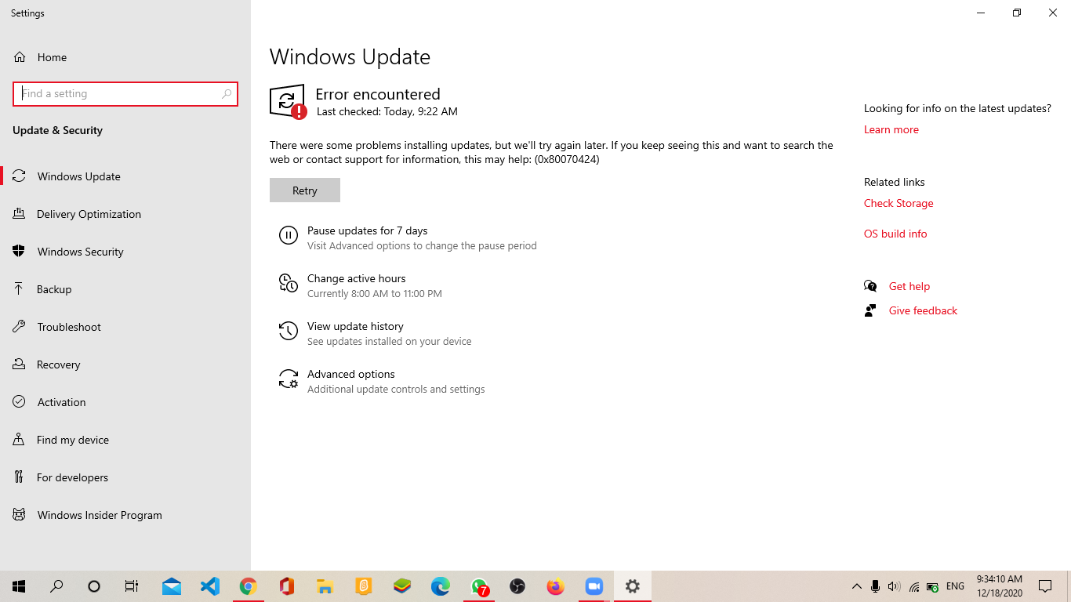This screenshot has width=1071, height=602.
Task: Open For developers settings
Action: tap(125, 477)
